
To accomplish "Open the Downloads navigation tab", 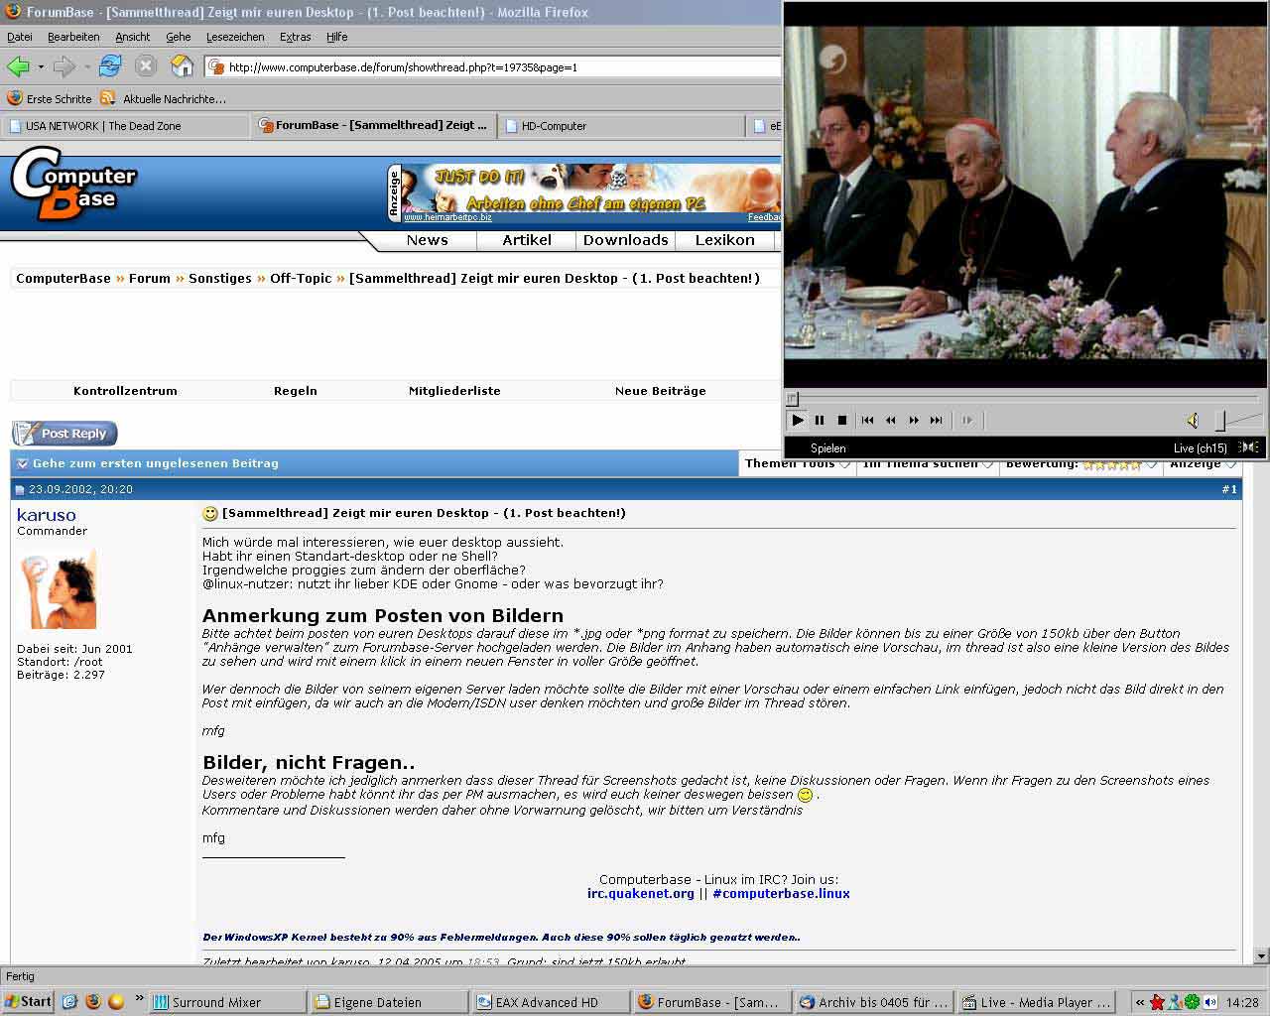I will (625, 240).
